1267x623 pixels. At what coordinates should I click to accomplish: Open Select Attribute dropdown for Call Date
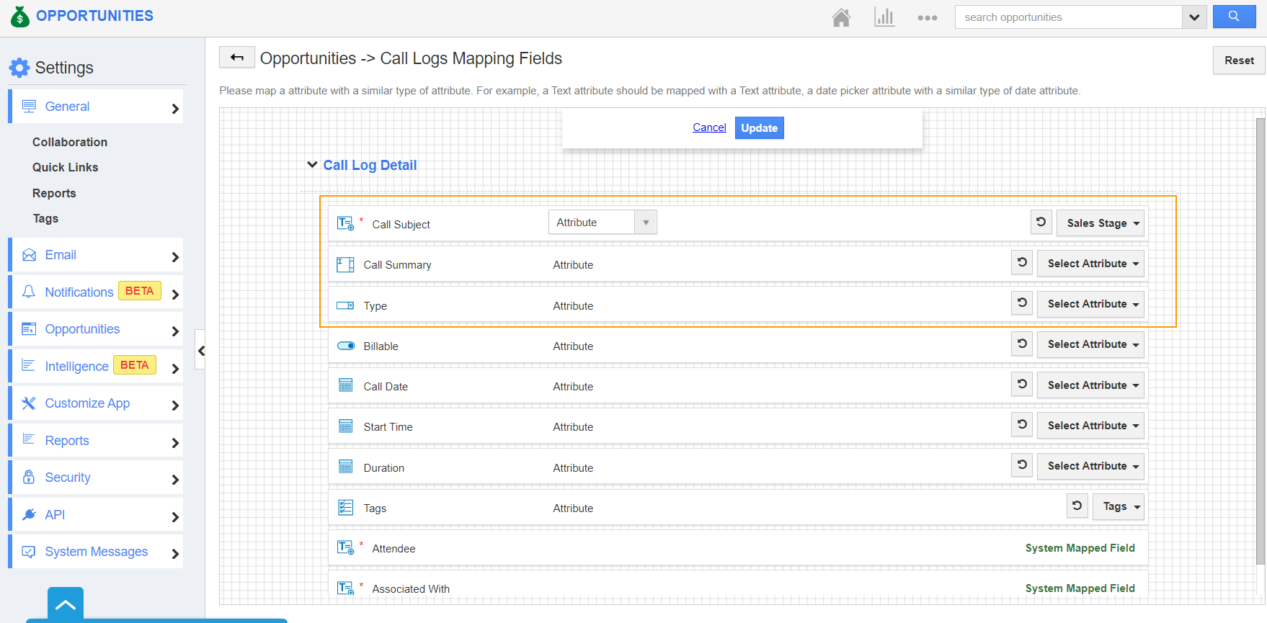1092,385
